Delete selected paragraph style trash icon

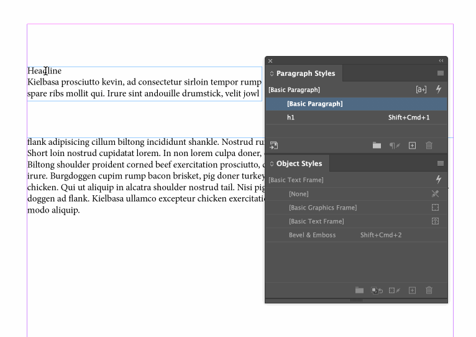coord(429,145)
